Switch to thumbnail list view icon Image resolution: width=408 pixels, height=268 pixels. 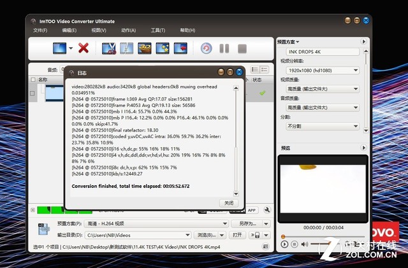point(255,69)
